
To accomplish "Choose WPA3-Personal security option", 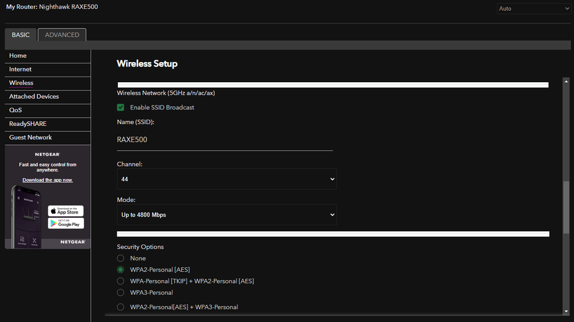I will click(121, 293).
